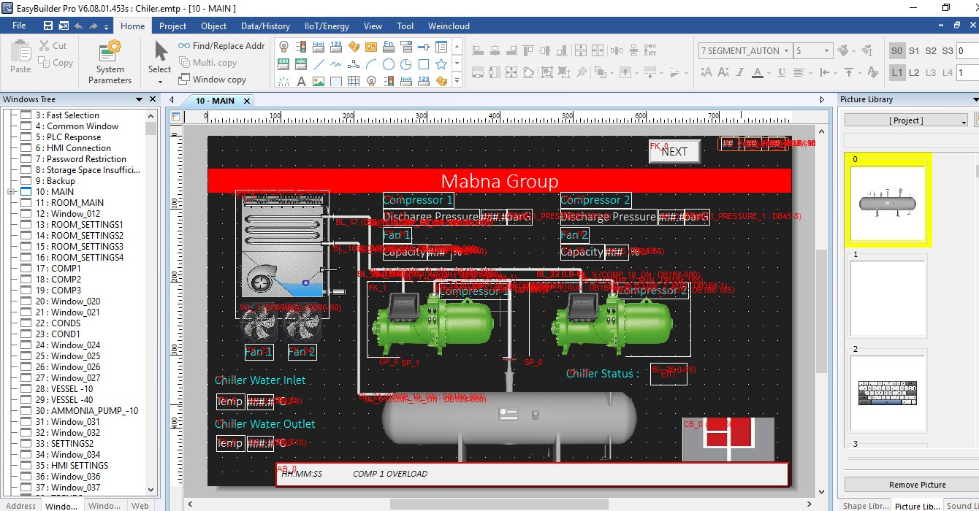The image size is (979, 511).
Task: Click the Bit Lamp object icon
Action: 283,46
